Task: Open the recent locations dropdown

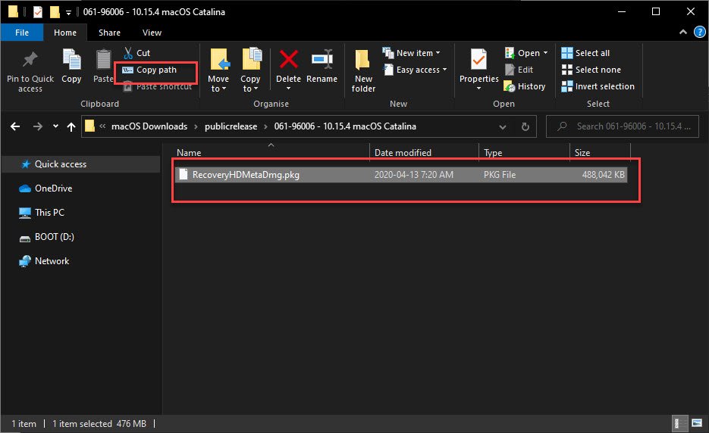Action: pos(55,126)
